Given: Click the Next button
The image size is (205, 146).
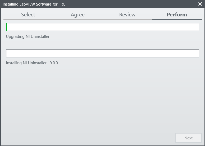Looking at the screenshot, I should 188,138.
